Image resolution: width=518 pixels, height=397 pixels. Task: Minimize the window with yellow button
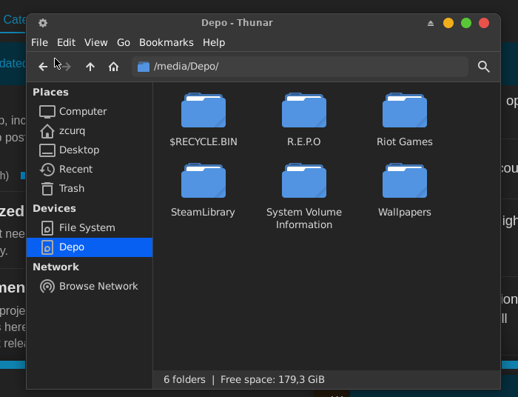[448, 23]
